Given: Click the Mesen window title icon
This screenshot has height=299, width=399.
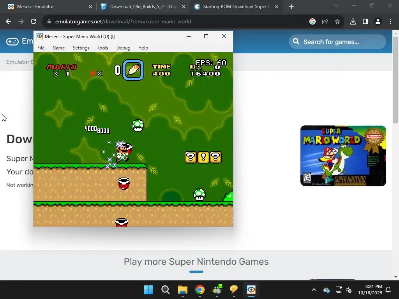Looking at the screenshot, I should 40,36.
